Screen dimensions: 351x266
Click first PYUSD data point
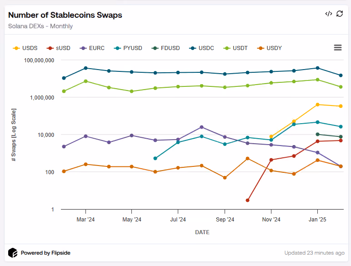[x=155, y=158]
